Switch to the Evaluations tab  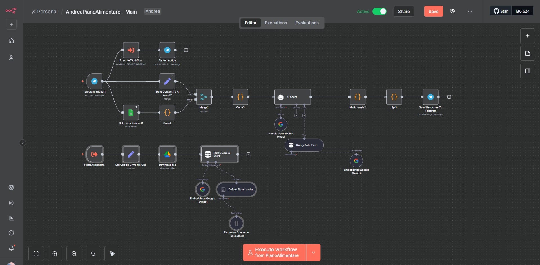coord(307,23)
